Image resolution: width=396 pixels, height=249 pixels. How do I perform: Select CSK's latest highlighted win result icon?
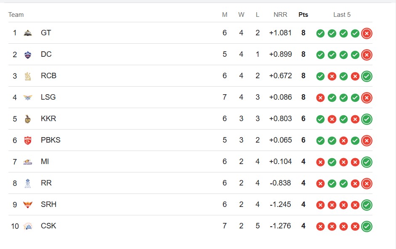(367, 227)
